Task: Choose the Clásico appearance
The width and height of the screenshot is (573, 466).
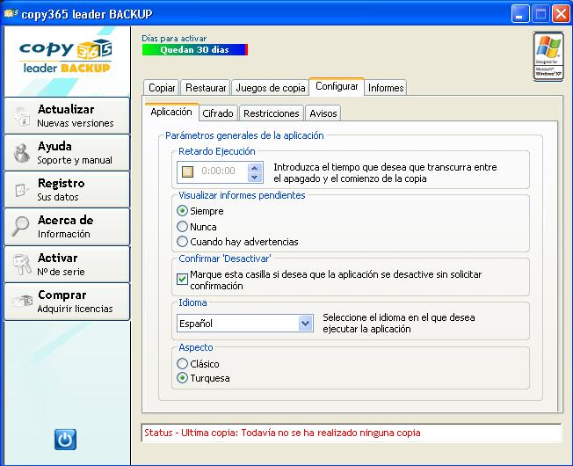Action: 182,364
